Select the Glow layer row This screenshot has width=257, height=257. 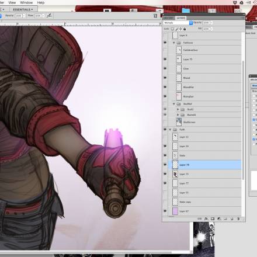click(205, 68)
